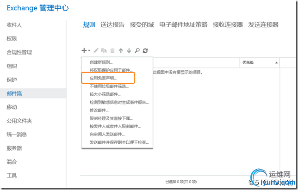This screenshot has width=298, height=190.
Task: Click the move down arrow icon
Action: click(x=129, y=50)
